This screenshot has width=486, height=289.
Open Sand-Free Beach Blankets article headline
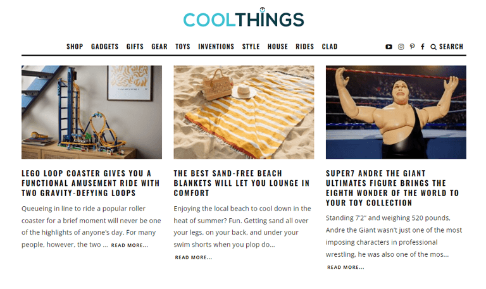(x=242, y=183)
